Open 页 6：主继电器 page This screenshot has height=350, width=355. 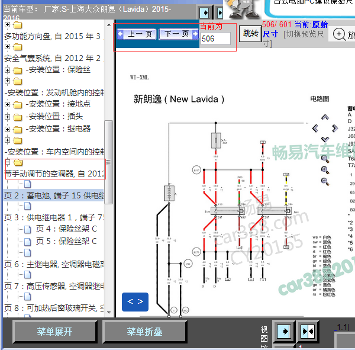pyautogui.click(x=54, y=264)
